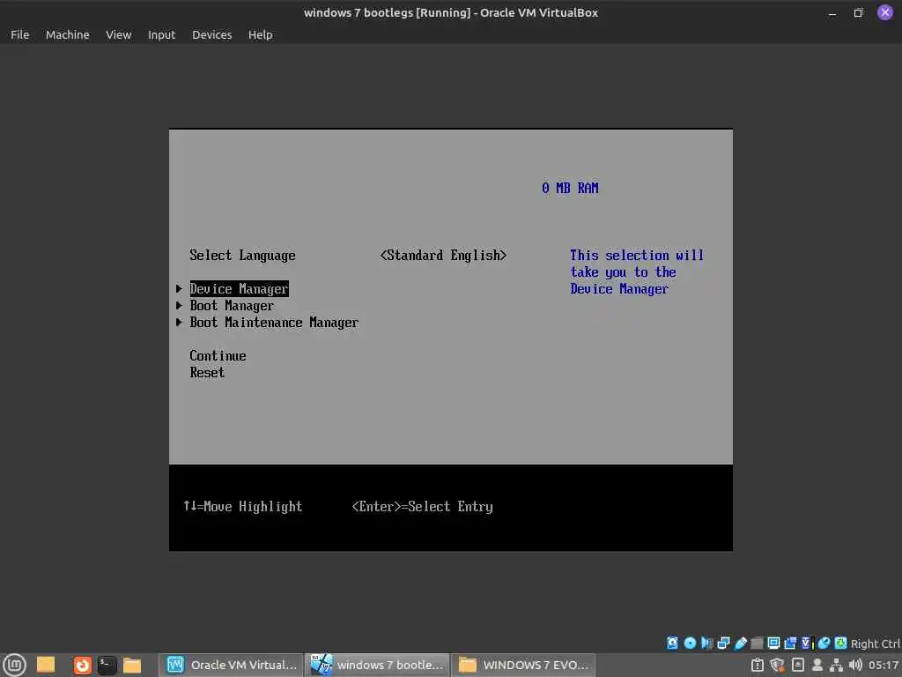The width and height of the screenshot is (902, 677).
Task: Click the 05:17 panel clock
Action: [883, 665]
